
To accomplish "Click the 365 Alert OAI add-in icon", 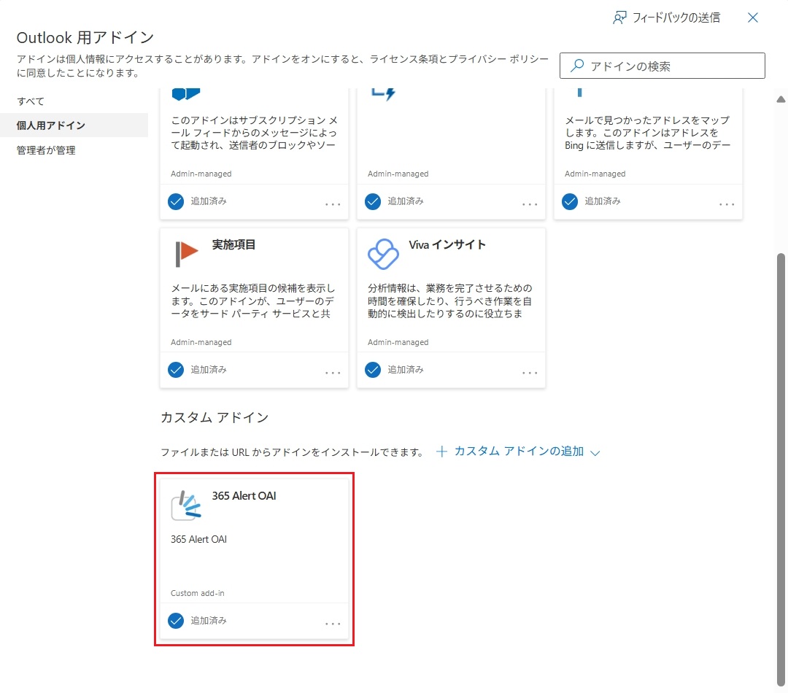I will pos(185,505).
